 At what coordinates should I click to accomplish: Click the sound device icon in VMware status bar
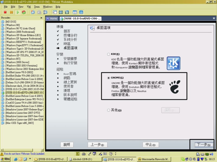211,154
